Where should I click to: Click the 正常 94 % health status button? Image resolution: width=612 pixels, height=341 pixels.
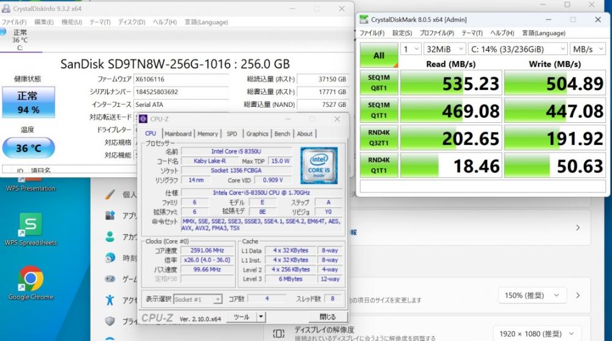click(x=29, y=102)
